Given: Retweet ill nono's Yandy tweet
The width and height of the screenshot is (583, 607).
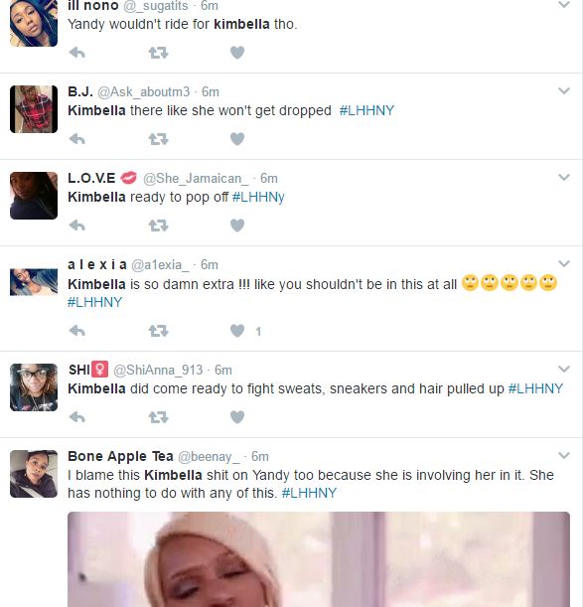Looking at the screenshot, I should [x=158, y=53].
